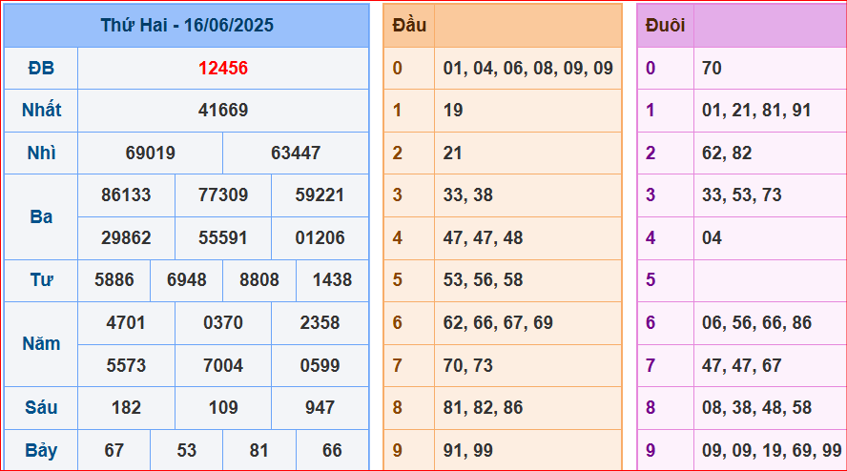Click third prize number 77309
Image resolution: width=847 pixels, height=471 pixels.
coord(223,195)
